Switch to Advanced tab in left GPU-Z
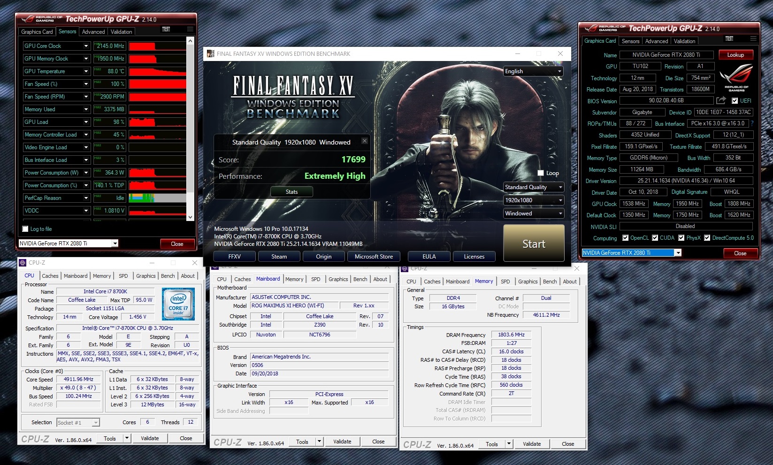The height and width of the screenshot is (465, 773). pos(93,32)
